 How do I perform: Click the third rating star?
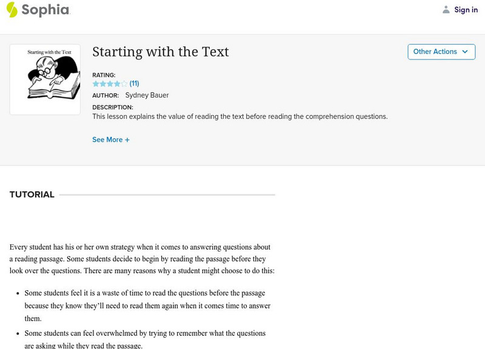(x=110, y=84)
